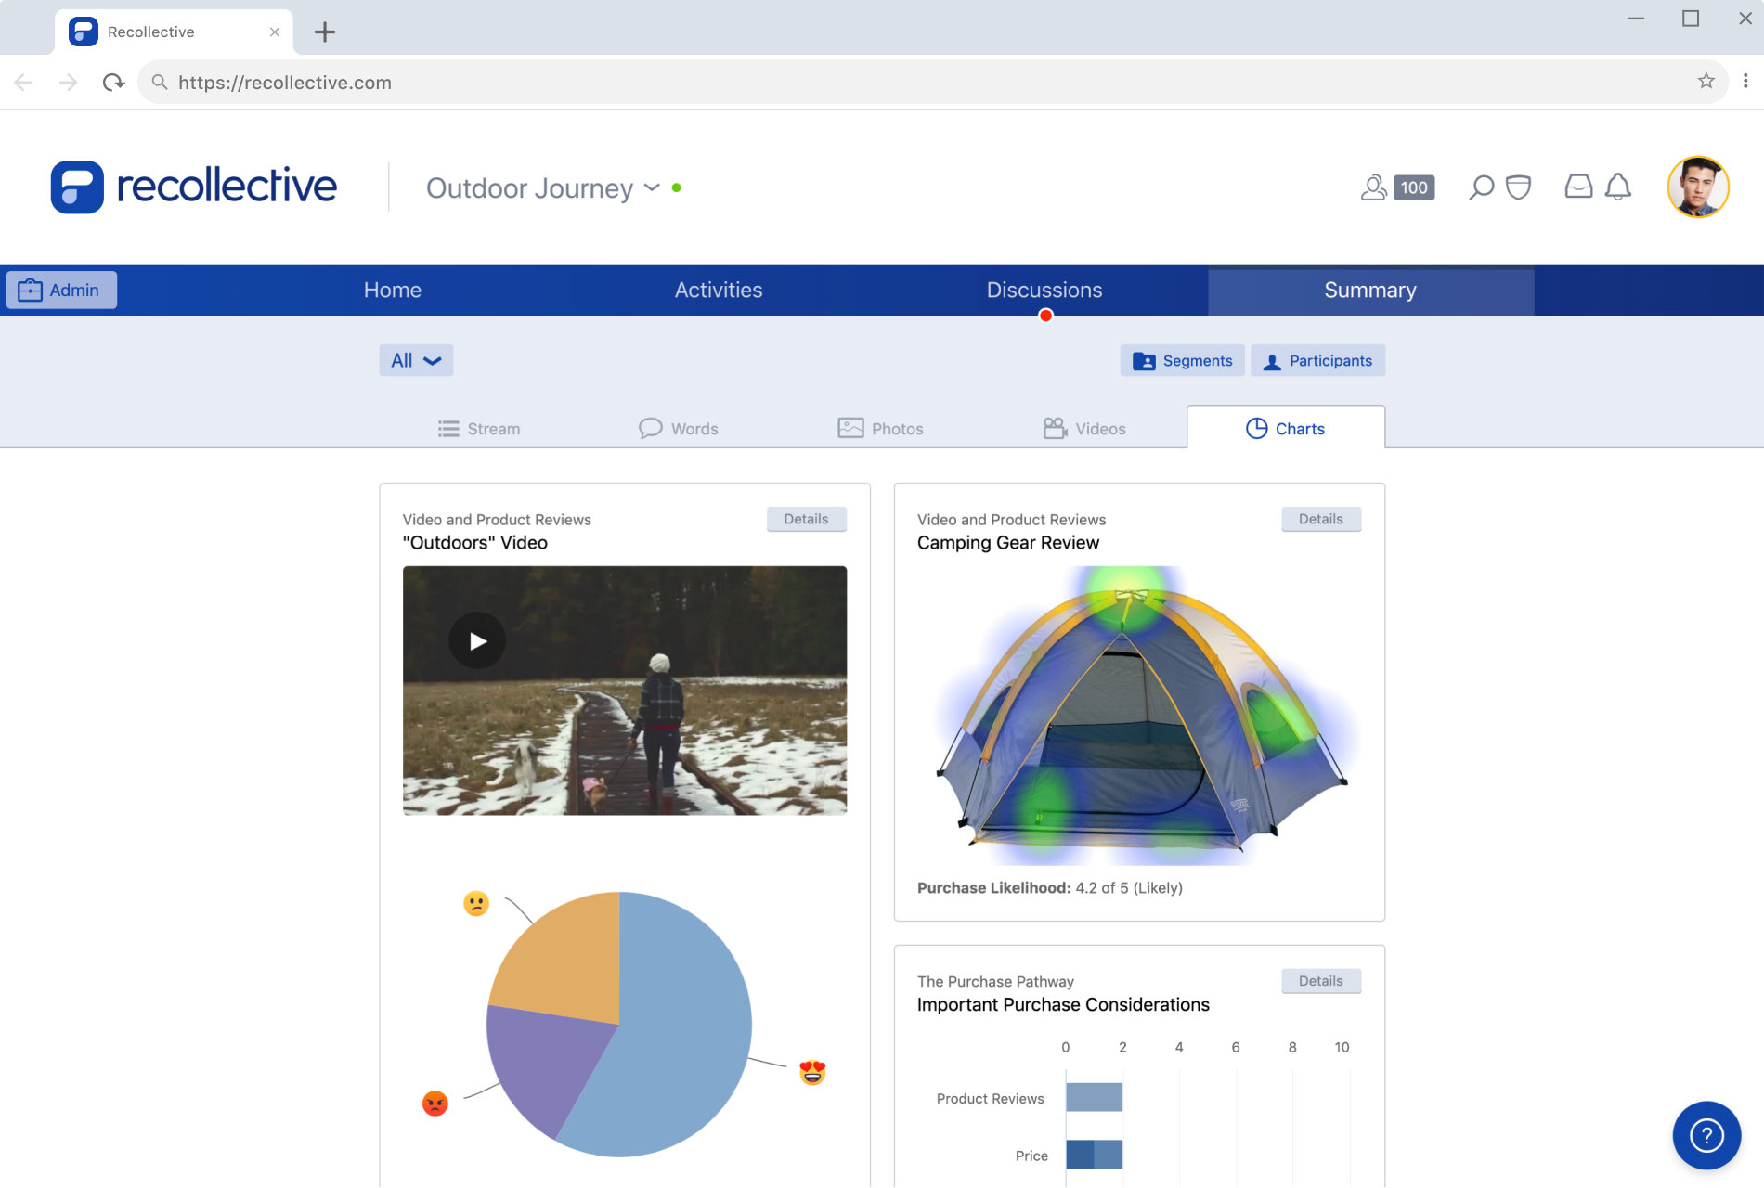Screen dimensions: 1764x1188
Task: Toggle the Segments filter
Action: pos(1182,360)
